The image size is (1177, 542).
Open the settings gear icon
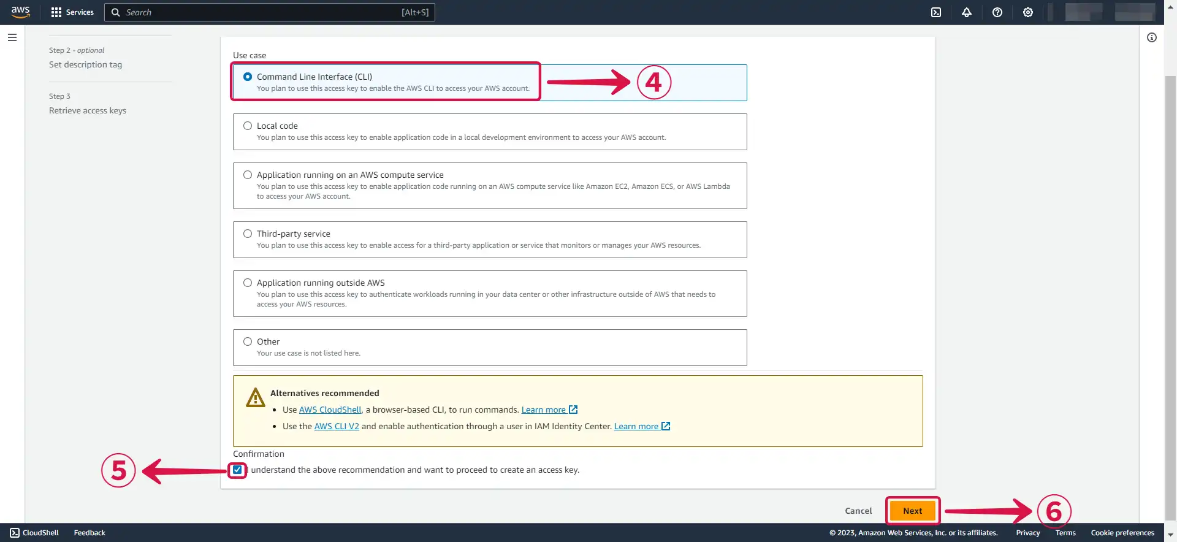tap(1028, 12)
